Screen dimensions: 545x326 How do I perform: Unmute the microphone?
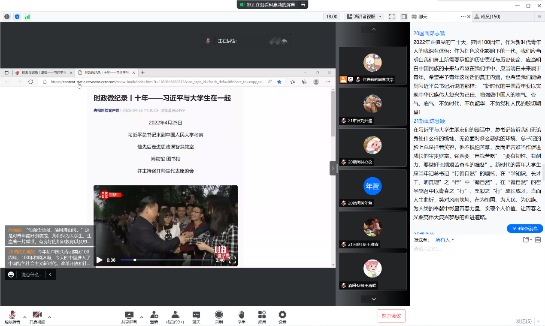[12, 317]
